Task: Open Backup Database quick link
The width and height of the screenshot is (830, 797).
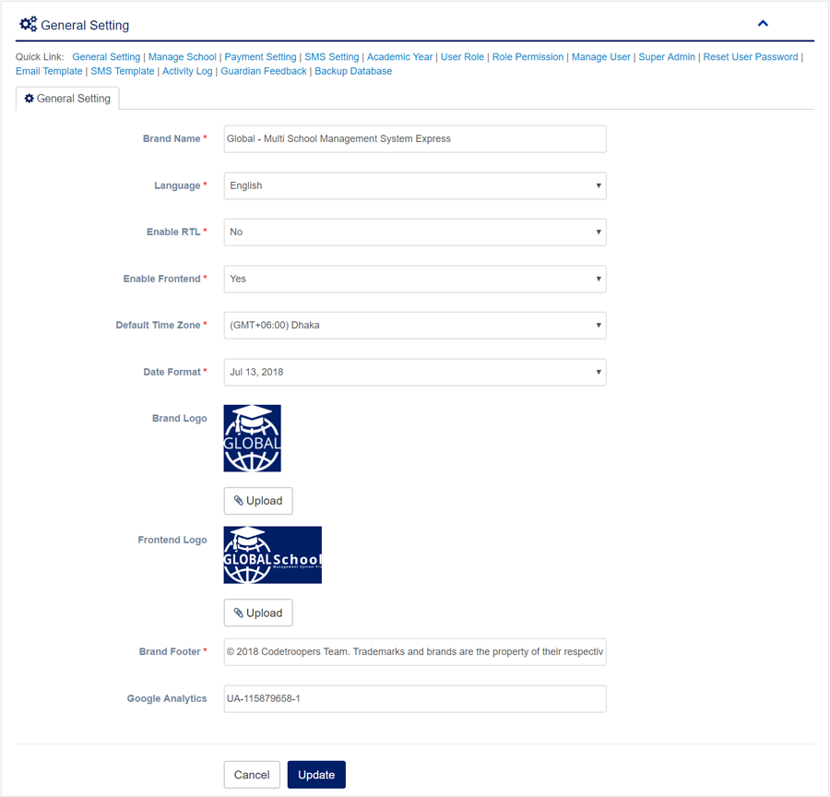Action: (x=353, y=71)
